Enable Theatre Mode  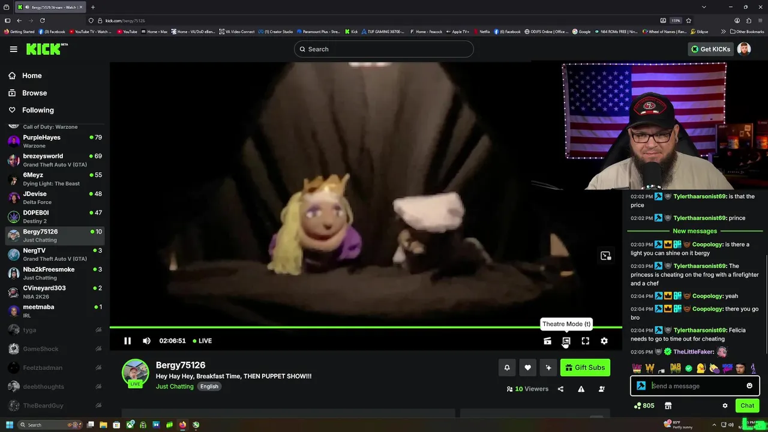(x=566, y=341)
